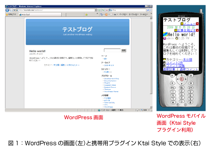Click the add-to-favorites-bar star icon
This screenshot has height=151, width=210.
(x=86, y=14)
